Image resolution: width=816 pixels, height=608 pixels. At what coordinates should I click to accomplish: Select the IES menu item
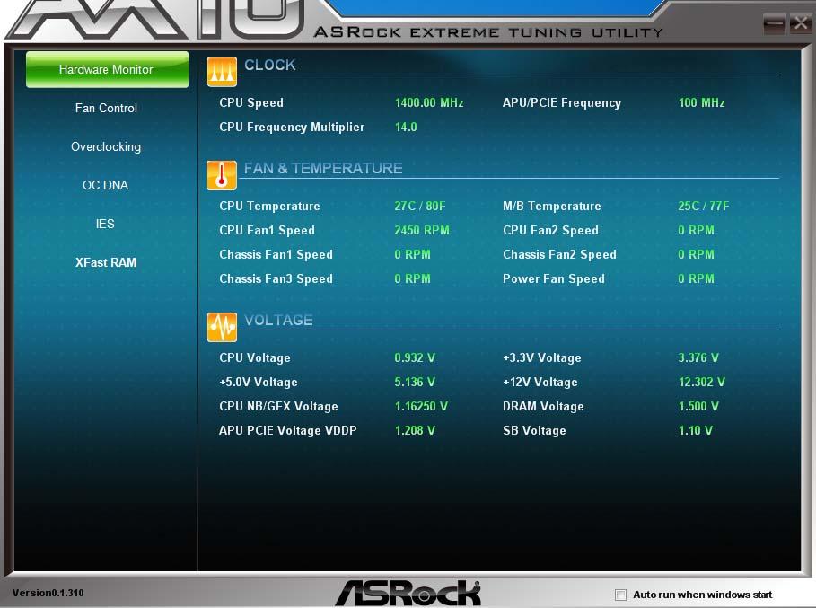click(105, 224)
